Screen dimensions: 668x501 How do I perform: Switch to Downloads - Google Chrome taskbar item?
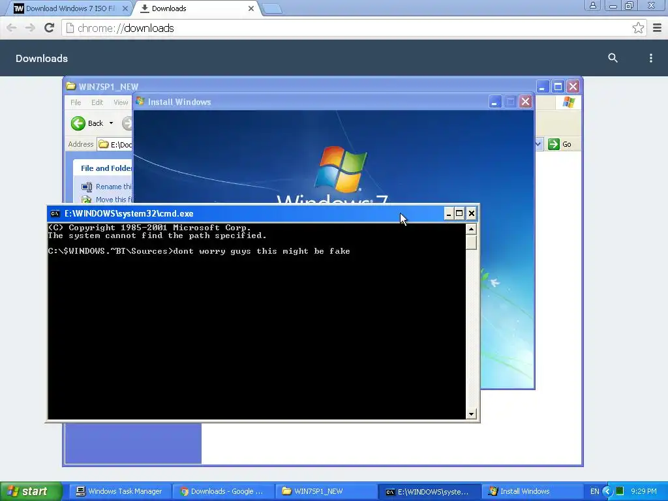coord(223,491)
